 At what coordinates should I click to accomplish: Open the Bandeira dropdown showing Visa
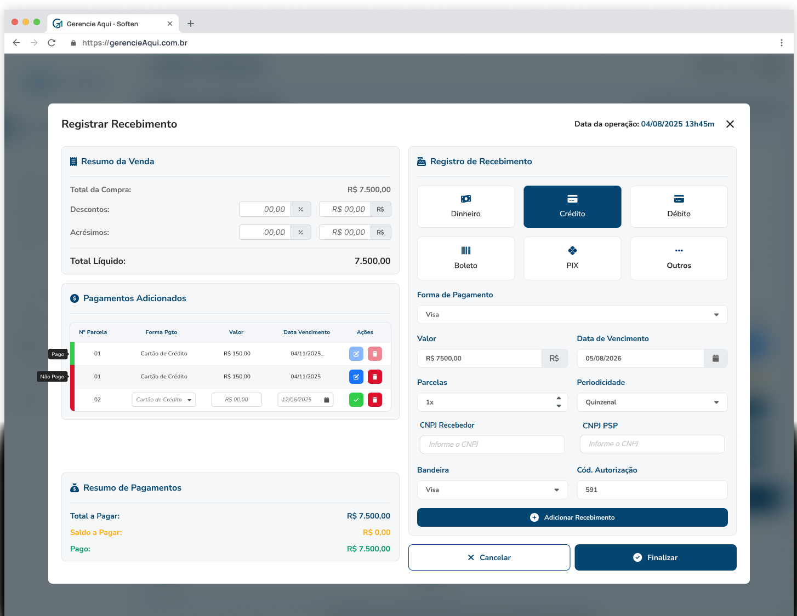pos(492,490)
